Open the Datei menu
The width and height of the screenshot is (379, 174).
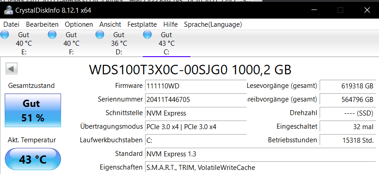tap(11, 24)
